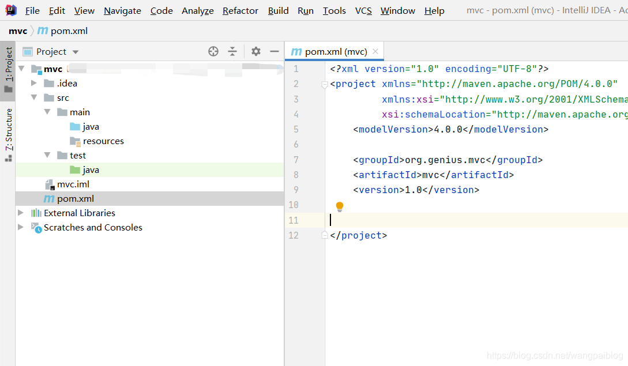Image resolution: width=628 pixels, height=366 pixels.
Task: Select the pom.xml (mvc) editor tab
Action: [x=334, y=52]
